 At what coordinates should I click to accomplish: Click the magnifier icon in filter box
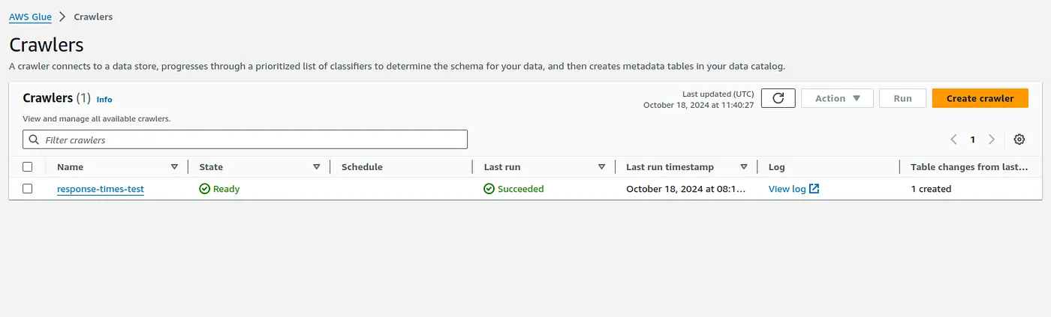pos(34,139)
